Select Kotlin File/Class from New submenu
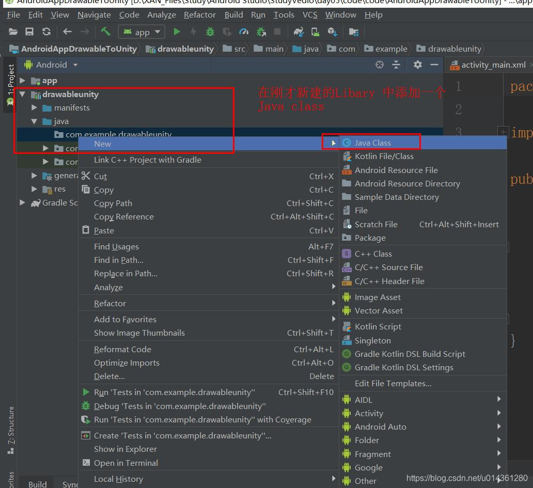The image size is (533, 488). tap(423, 156)
